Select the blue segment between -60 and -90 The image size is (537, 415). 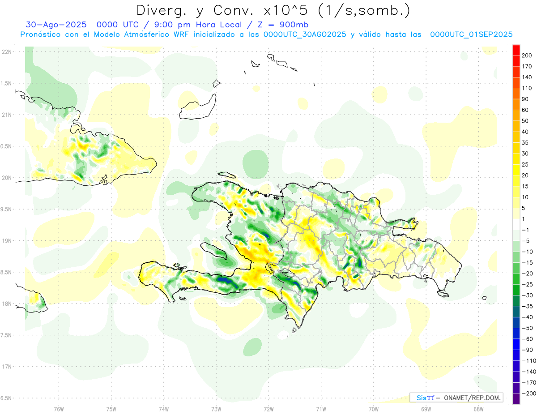516,345
